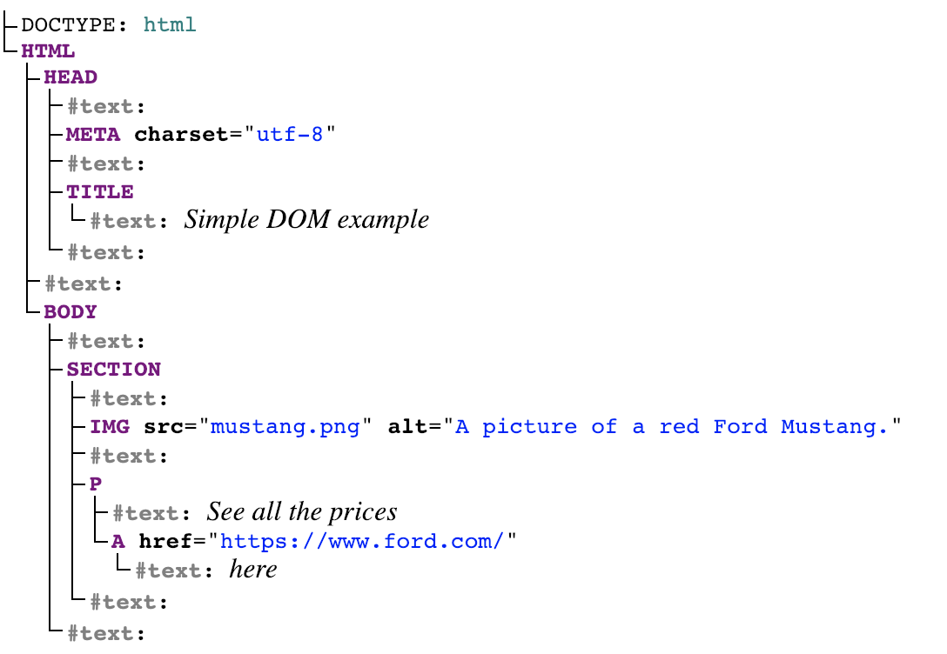Click the charset attribute name
The image size is (947, 654).
click(182, 135)
